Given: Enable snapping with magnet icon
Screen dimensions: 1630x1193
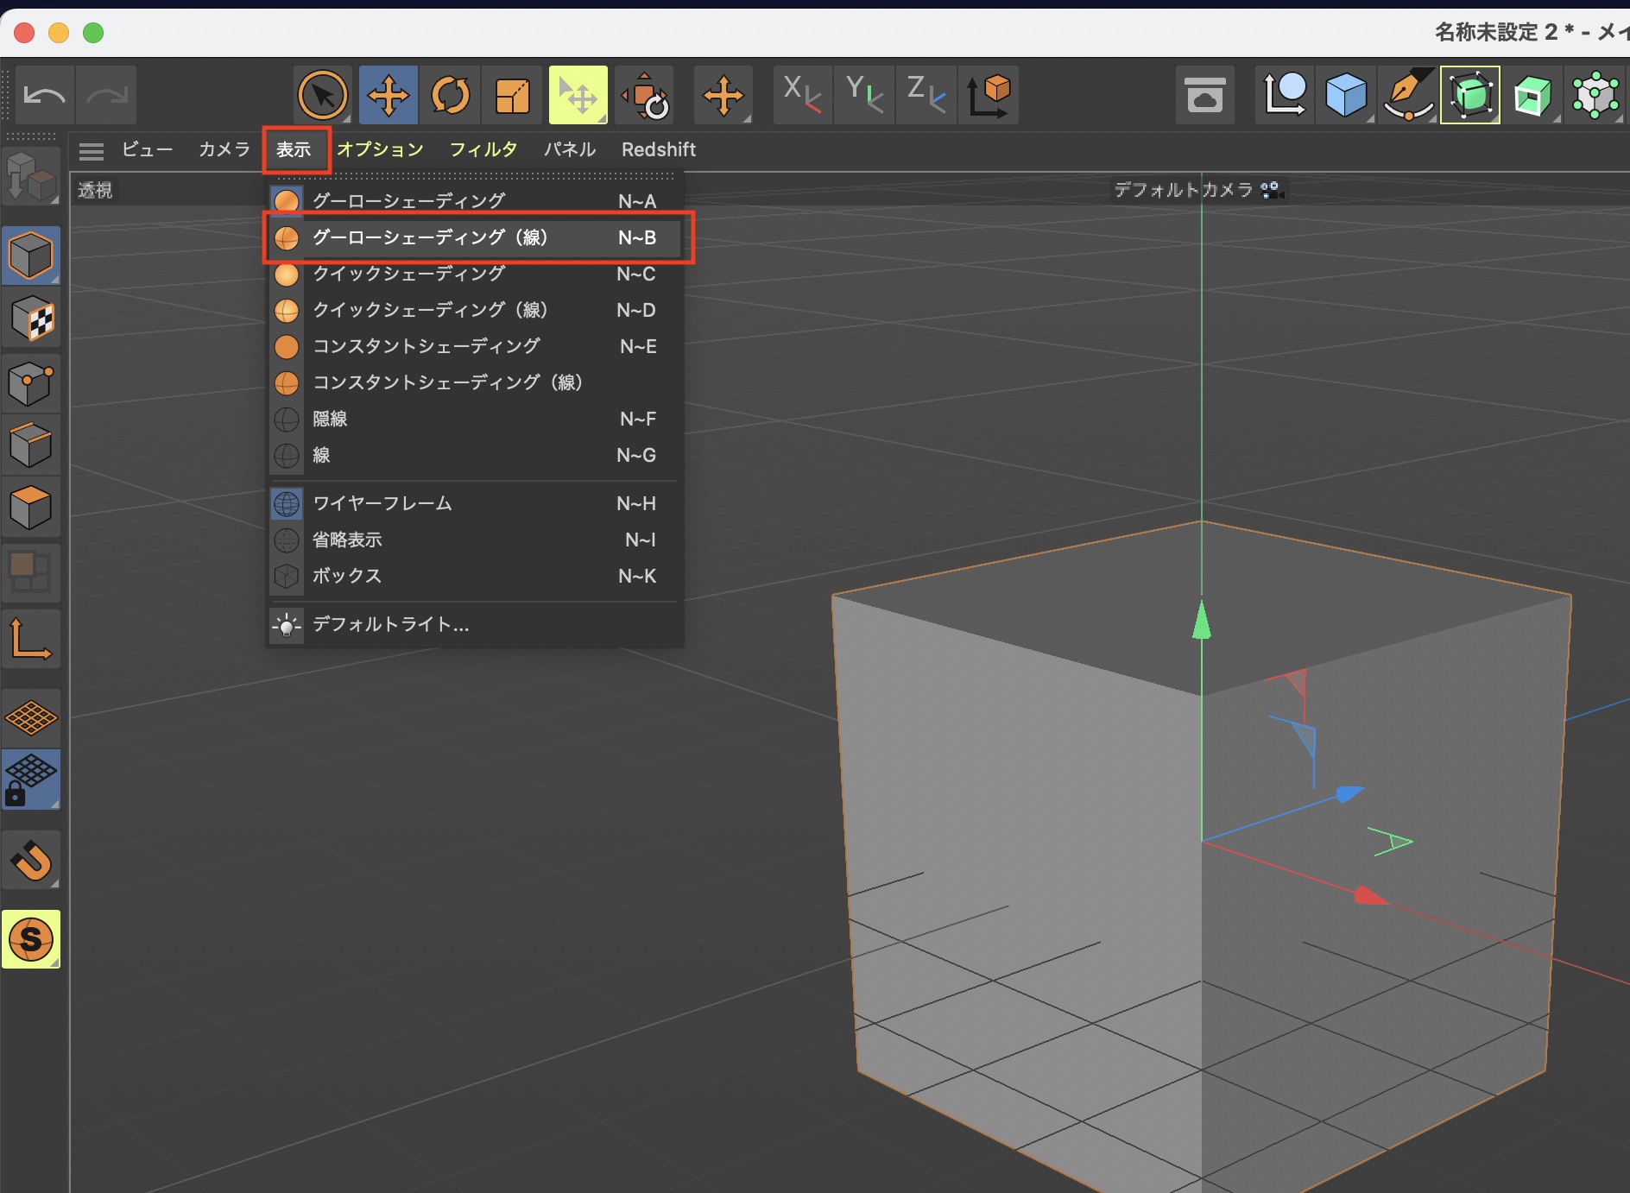Looking at the screenshot, I should [31, 861].
